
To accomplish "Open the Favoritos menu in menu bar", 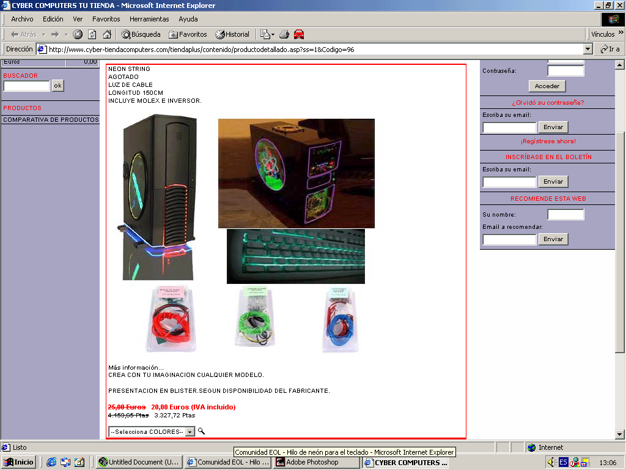I will click(x=106, y=19).
